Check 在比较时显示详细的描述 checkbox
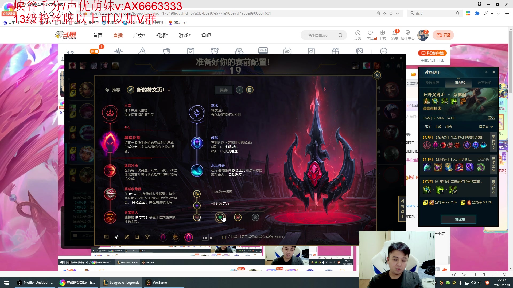The width and height of the screenshot is (513, 288). coord(224,237)
